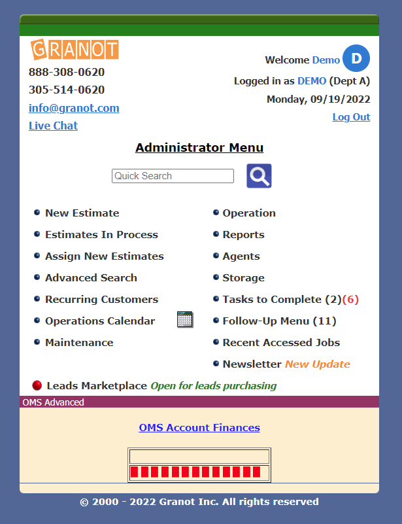
Task: Click the 305-514-0620 phone number
Action: click(x=67, y=90)
